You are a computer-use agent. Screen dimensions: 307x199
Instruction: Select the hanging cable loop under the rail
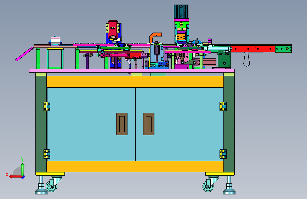(246, 59)
